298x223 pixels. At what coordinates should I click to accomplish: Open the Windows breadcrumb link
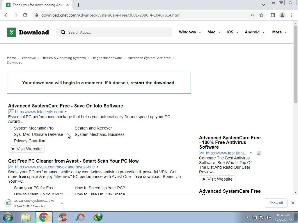pyautogui.click(x=29, y=58)
